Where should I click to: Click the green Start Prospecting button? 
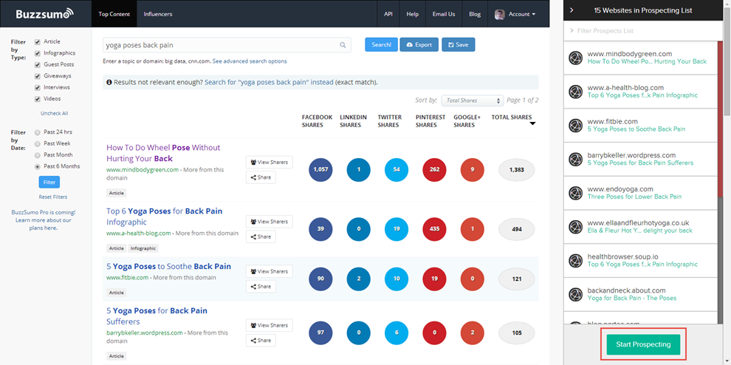[x=643, y=344]
